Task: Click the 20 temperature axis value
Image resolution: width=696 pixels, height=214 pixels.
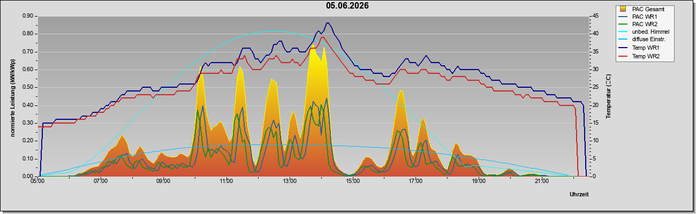Action: (x=594, y=105)
